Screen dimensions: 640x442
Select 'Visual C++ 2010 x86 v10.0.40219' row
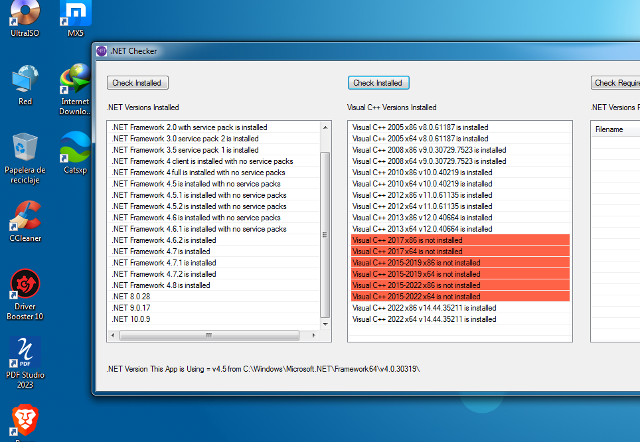coord(460,173)
